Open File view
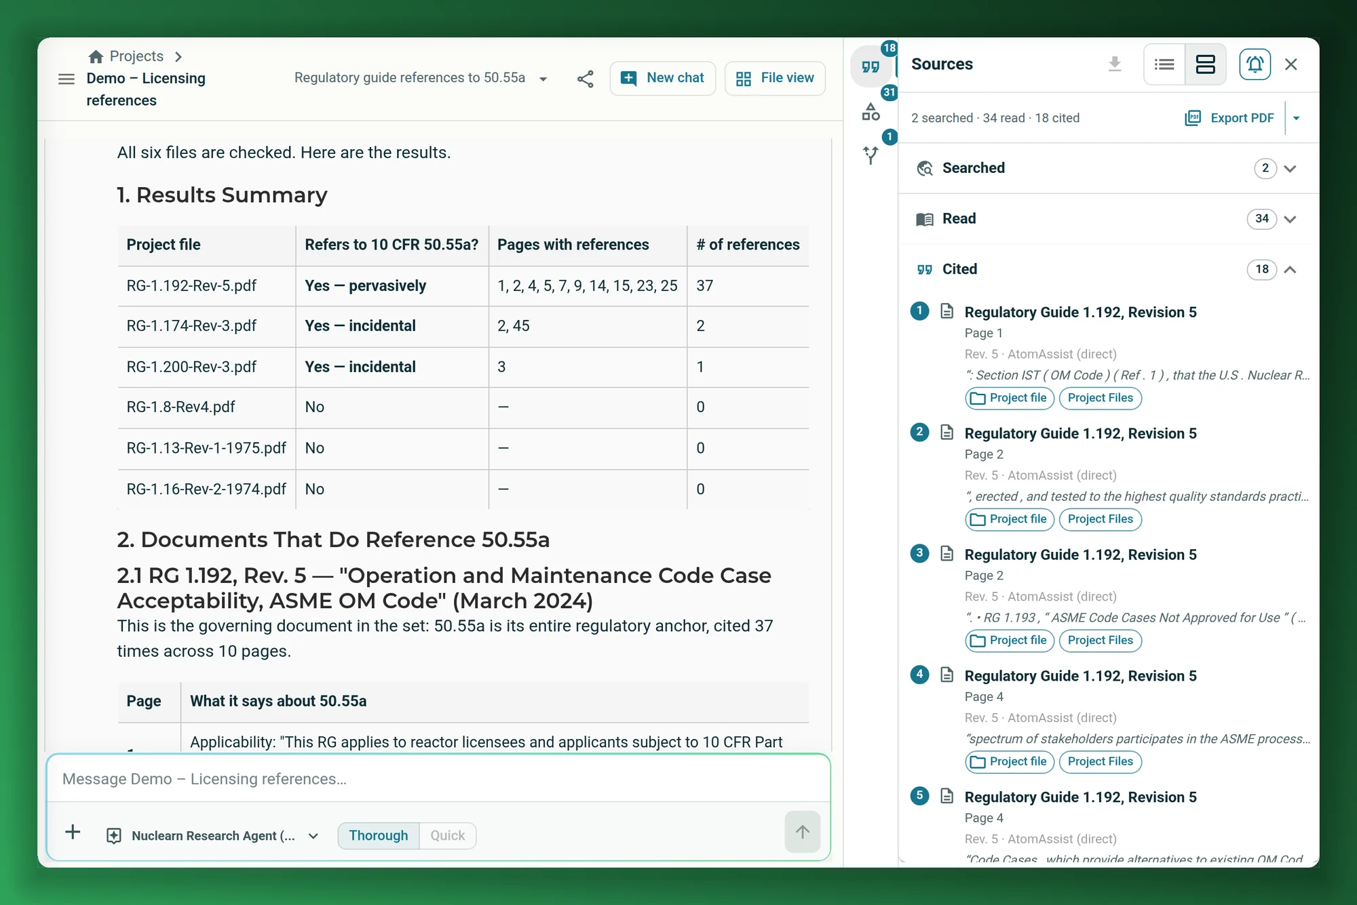Viewport: 1357px width, 905px height. tap(775, 79)
